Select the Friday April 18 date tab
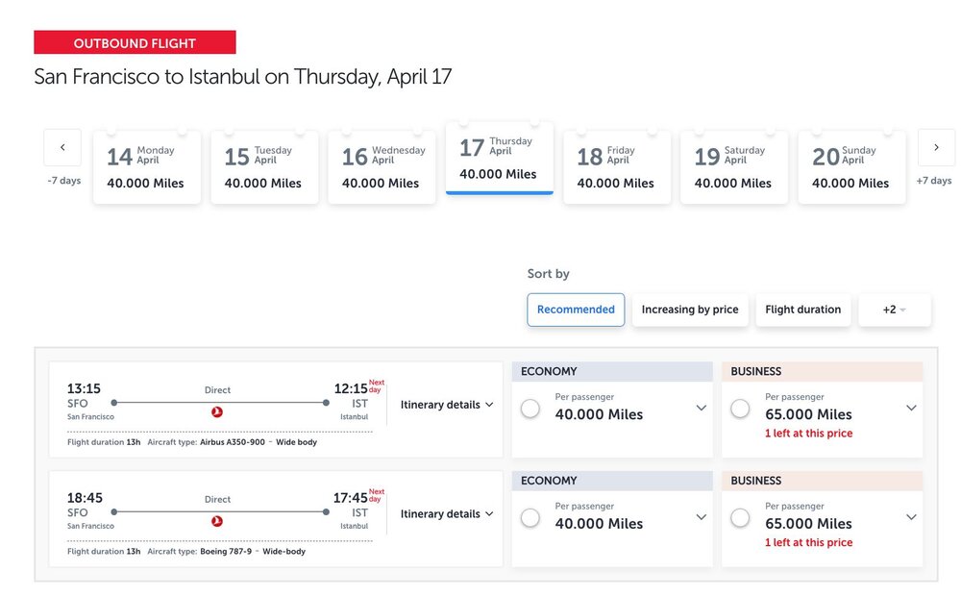 tap(617, 165)
